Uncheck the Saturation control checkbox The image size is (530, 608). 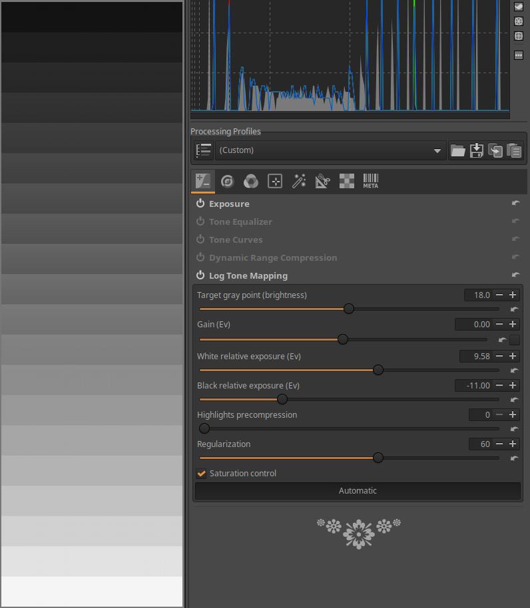point(202,474)
